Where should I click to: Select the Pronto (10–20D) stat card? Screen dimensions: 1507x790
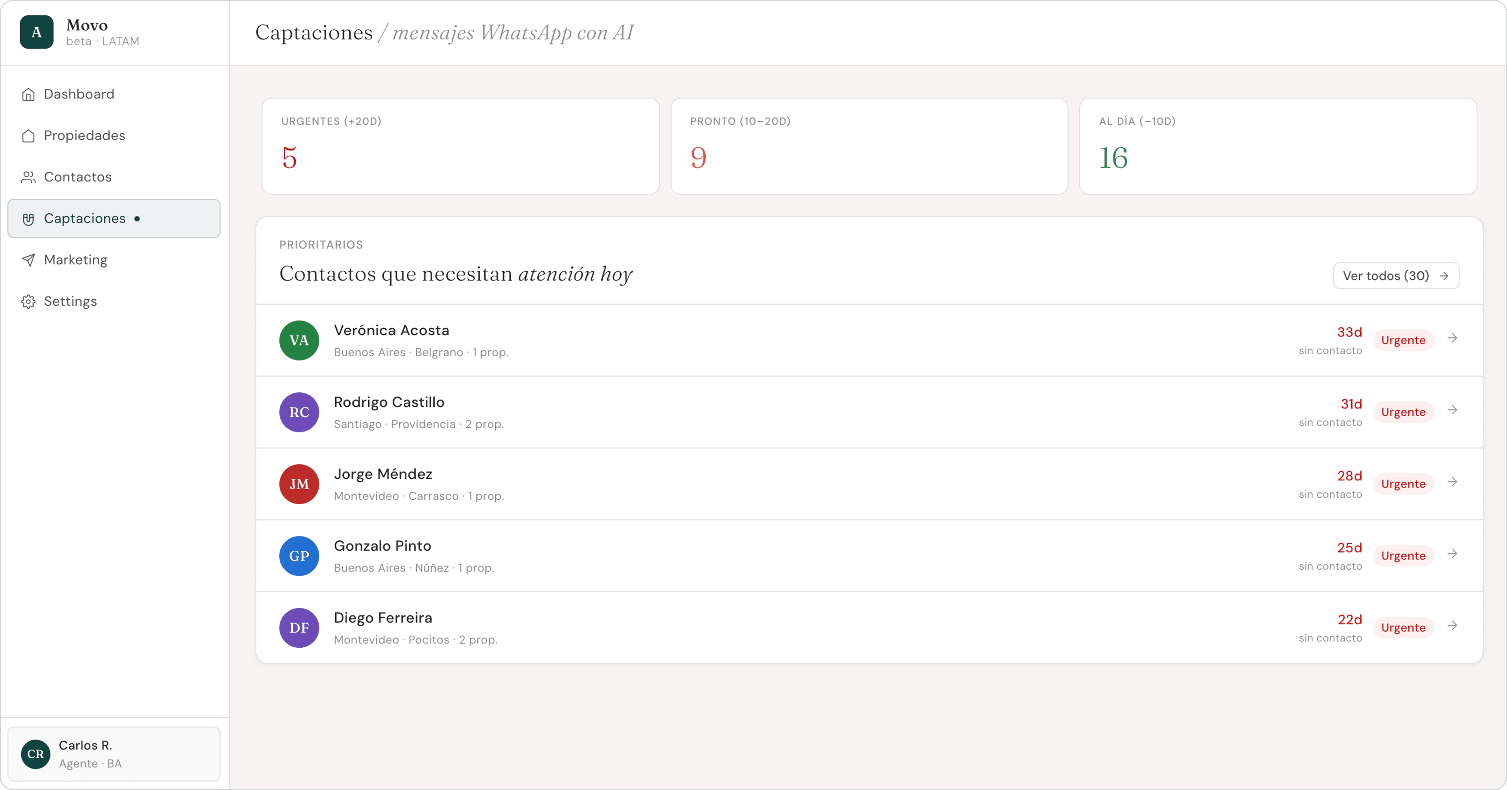tap(869, 146)
